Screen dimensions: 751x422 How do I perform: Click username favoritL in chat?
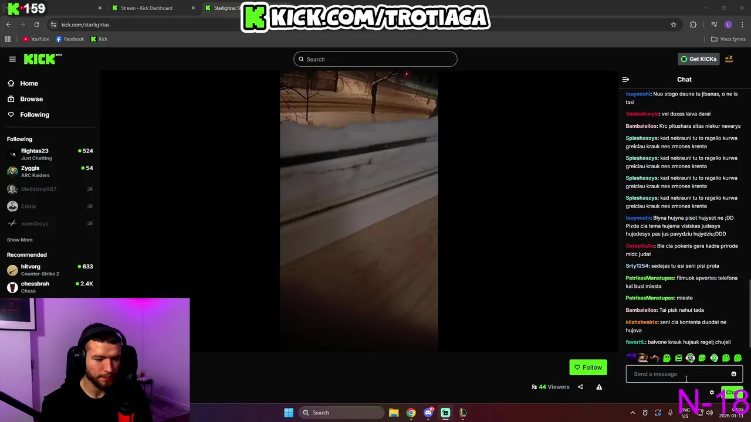click(635, 342)
